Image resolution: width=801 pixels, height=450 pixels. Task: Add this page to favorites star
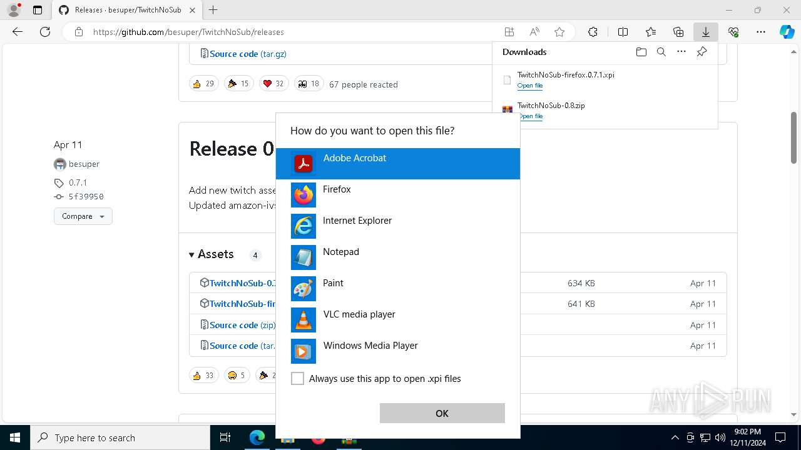[559, 32]
